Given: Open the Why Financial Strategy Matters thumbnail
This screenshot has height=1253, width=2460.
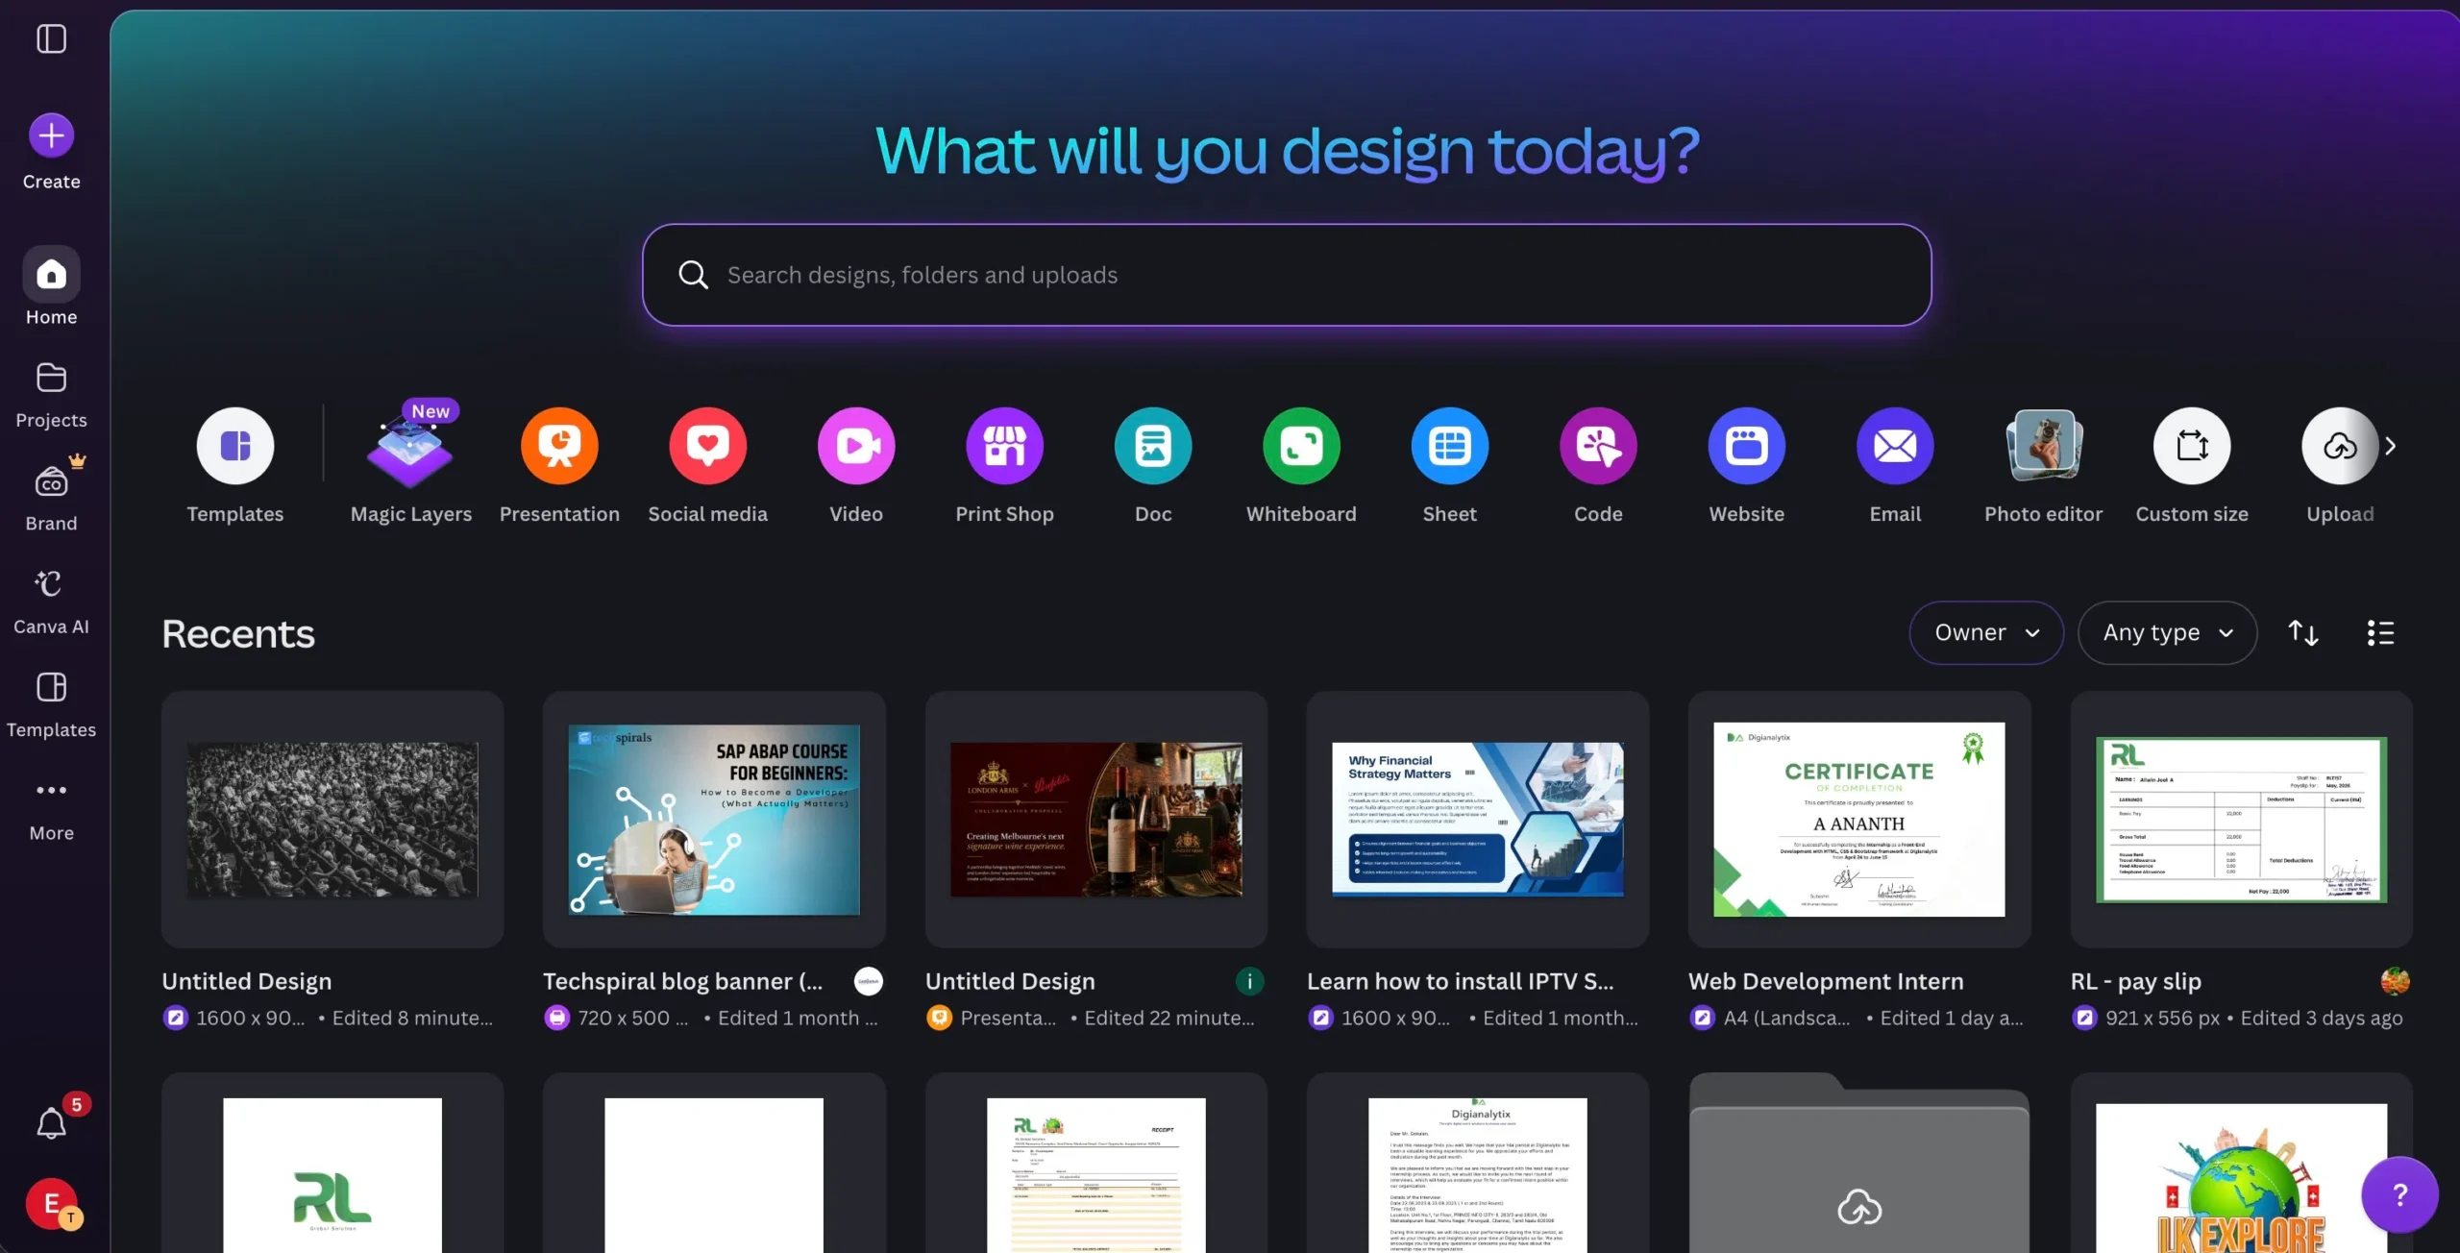Looking at the screenshot, I should click(1477, 819).
